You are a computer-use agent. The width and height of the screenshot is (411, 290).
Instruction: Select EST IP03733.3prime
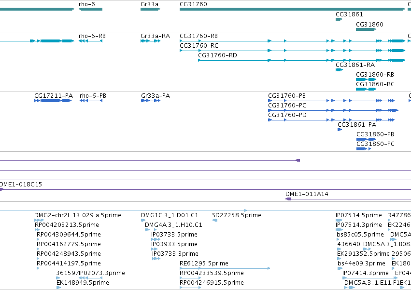[156, 259]
